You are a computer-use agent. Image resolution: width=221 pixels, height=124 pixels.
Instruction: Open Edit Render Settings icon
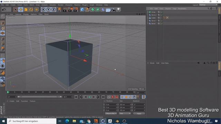(76, 10)
